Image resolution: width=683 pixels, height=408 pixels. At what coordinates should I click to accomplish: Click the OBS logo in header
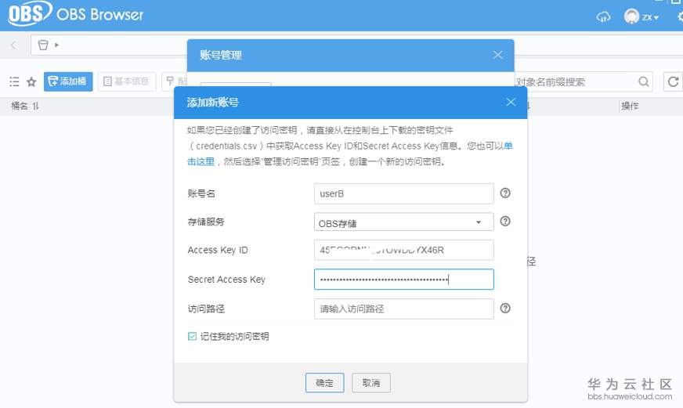30,13
